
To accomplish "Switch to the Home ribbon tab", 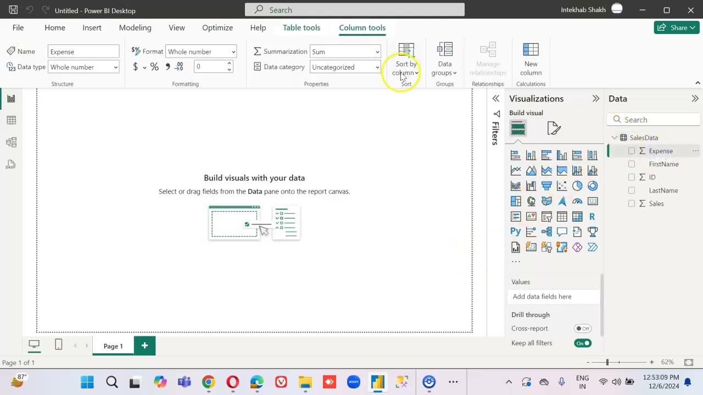I will click(x=55, y=27).
